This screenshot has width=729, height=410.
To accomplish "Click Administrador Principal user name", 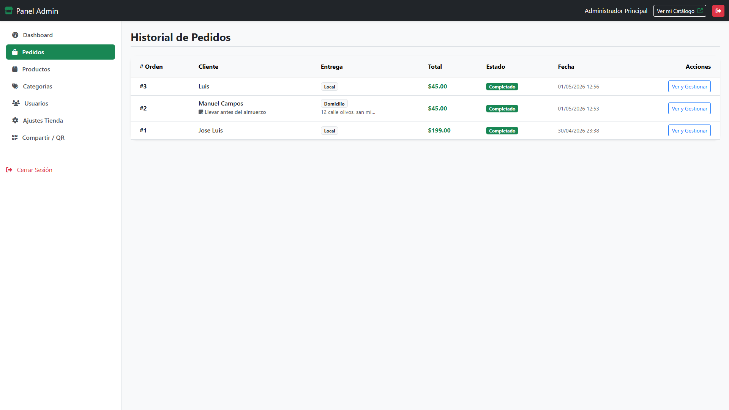I will tap(616, 11).
